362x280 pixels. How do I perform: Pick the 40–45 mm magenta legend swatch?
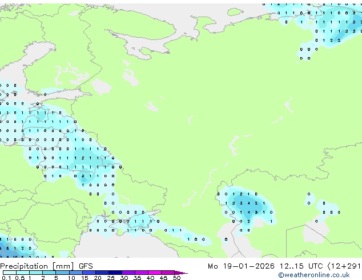tap(155, 273)
